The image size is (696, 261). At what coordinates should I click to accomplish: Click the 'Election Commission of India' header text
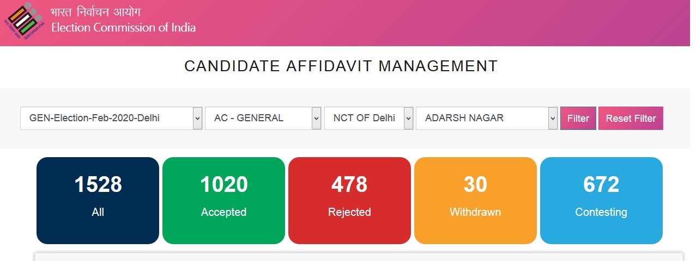123,27
